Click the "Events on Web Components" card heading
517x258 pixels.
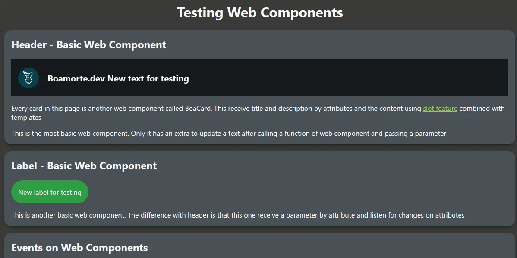(79, 248)
